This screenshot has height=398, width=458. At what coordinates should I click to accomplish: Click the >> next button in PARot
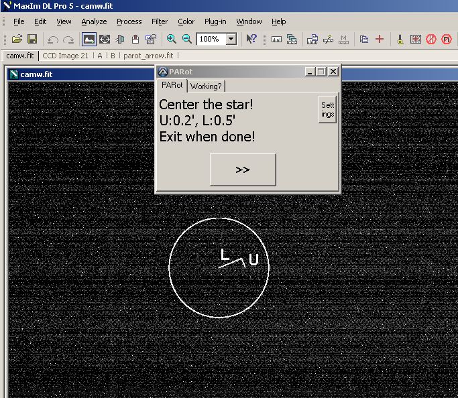pyautogui.click(x=243, y=170)
